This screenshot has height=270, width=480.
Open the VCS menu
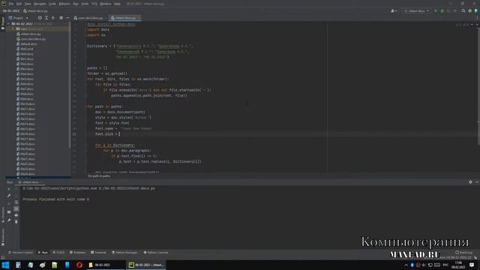(x=94, y=4)
